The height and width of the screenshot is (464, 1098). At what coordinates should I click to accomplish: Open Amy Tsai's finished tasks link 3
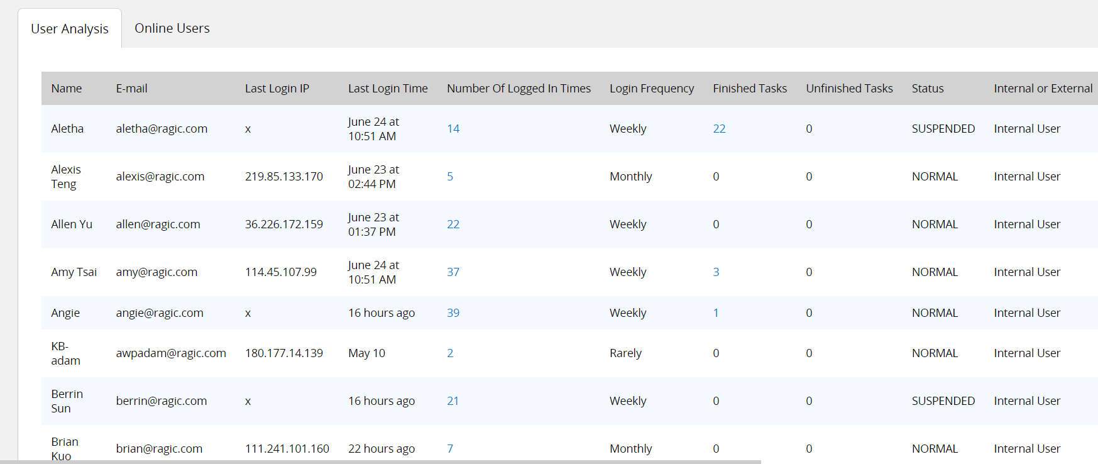point(716,272)
